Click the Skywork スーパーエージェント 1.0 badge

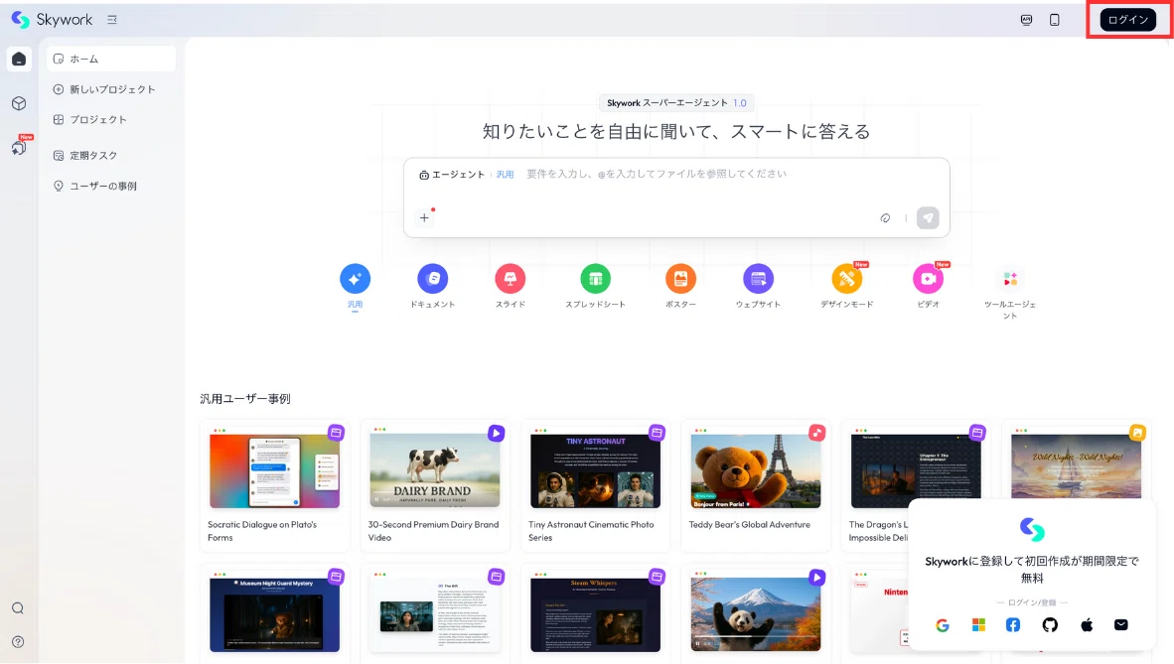point(676,102)
